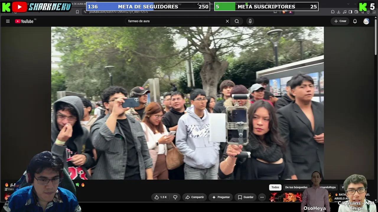Viewport: 378px width, 212px height.
Task: Clear the search text with the X
Action: [227, 21]
